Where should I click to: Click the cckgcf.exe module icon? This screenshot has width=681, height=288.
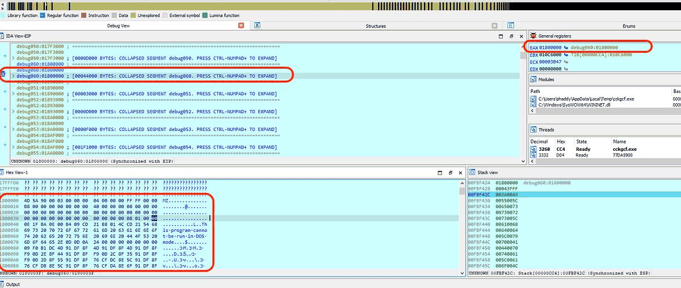[533, 99]
